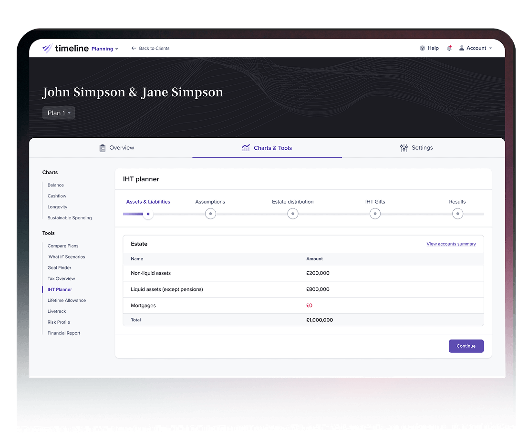Expand the Account menu arrow

tap(490, 49)
